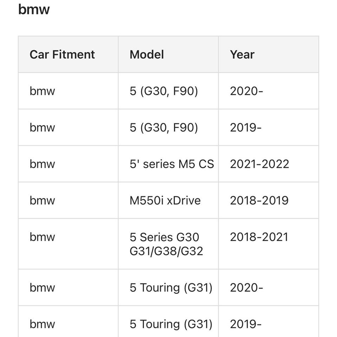
Task: Click the Car Fitment column header
Action: [62, 54]
